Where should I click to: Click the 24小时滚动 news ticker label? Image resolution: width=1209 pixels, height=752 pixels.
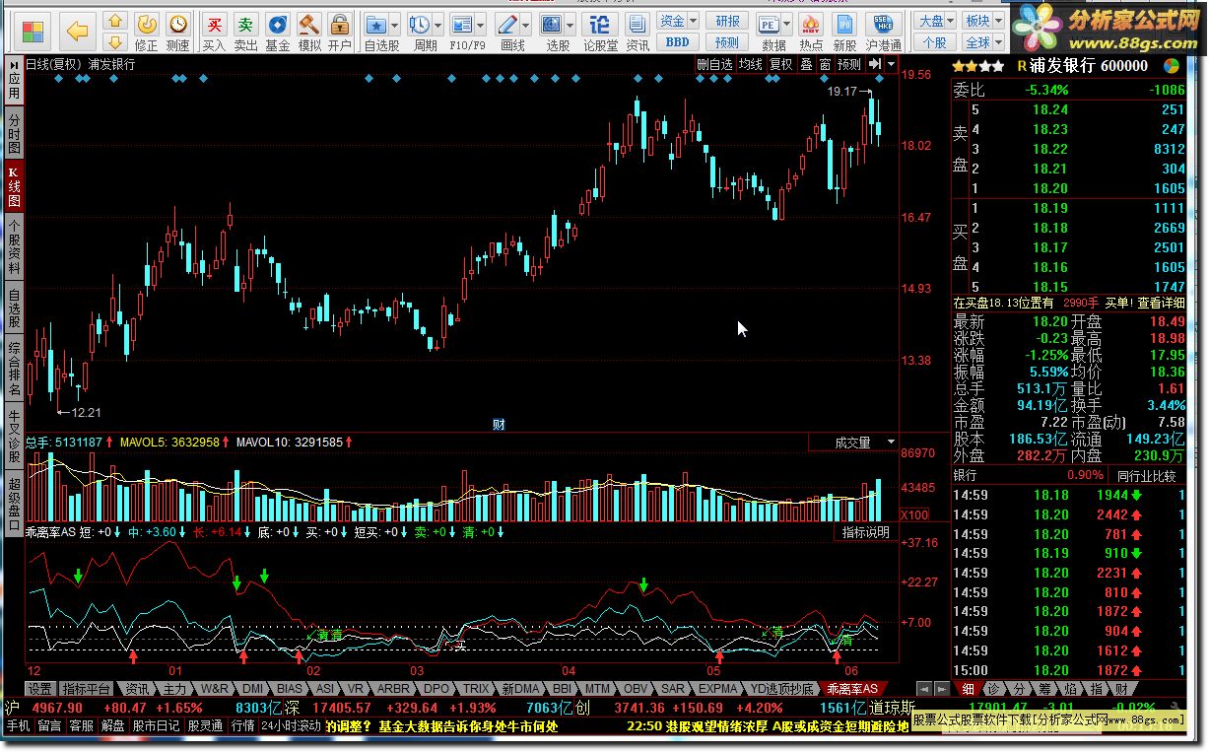pos(292,725)
